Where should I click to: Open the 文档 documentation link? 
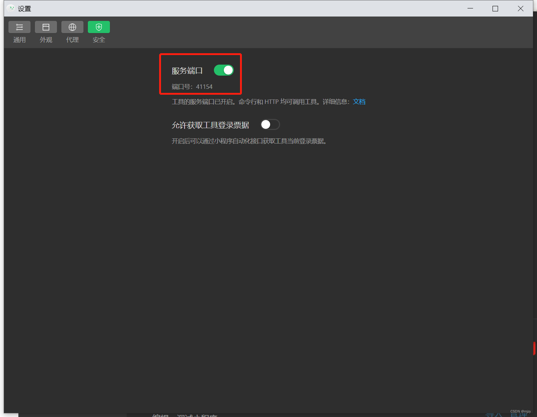[x=359, y=102]
